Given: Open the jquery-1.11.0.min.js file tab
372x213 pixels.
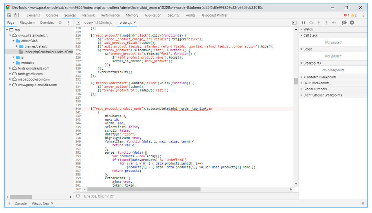Looking at the screenshot, I should tap(97, 23).
